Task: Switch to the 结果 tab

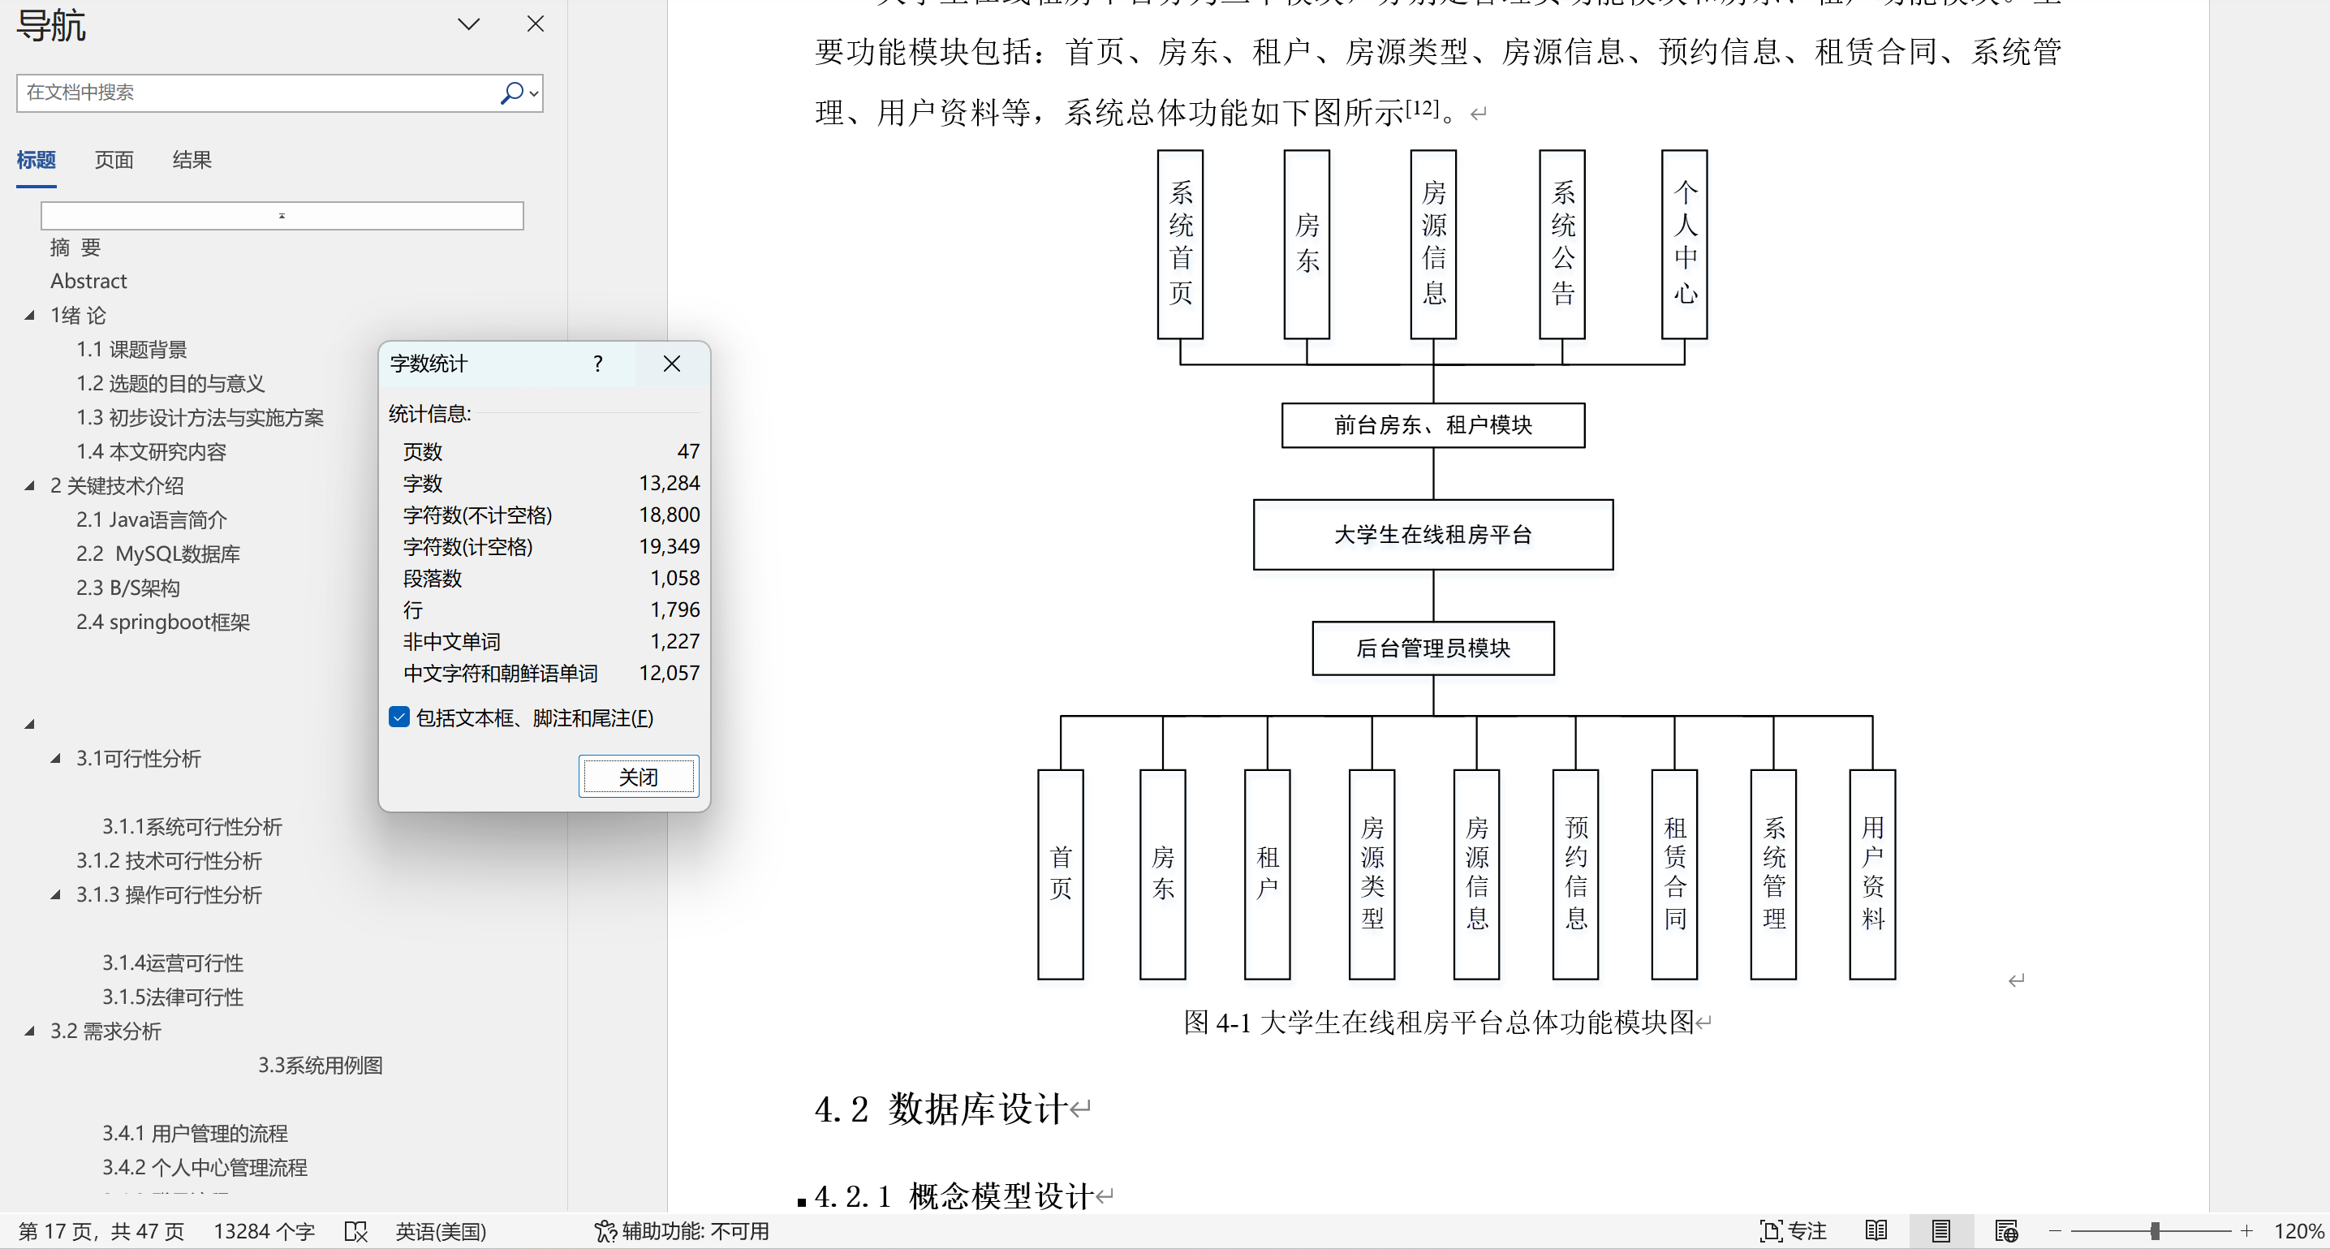Action: (x=192, y=160)
